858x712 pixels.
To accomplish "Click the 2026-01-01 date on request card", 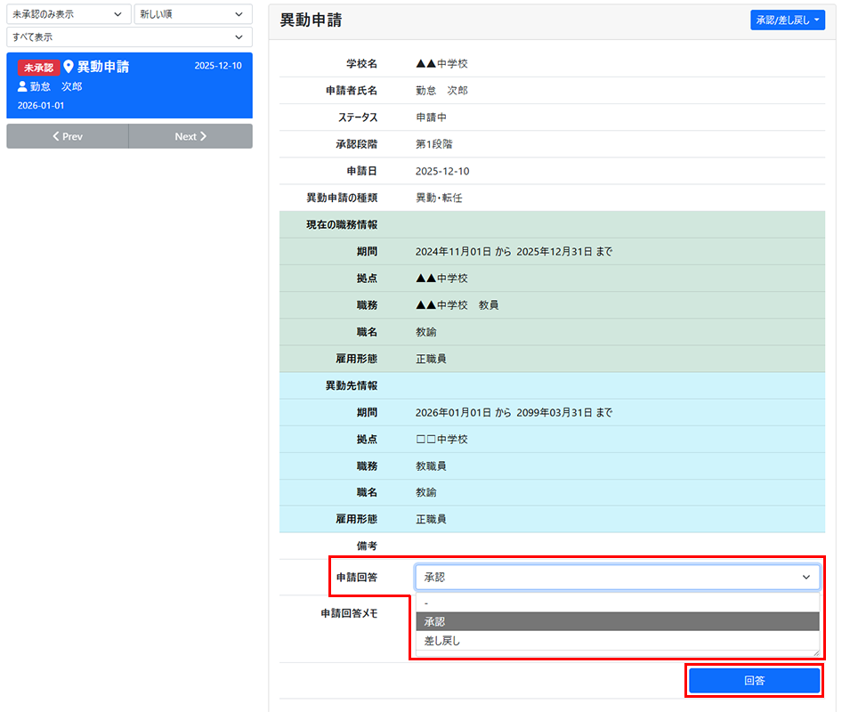I will click(41, 105).
